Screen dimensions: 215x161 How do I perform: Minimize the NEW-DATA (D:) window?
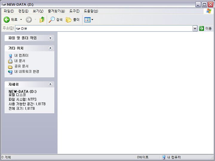click(198, 4)
